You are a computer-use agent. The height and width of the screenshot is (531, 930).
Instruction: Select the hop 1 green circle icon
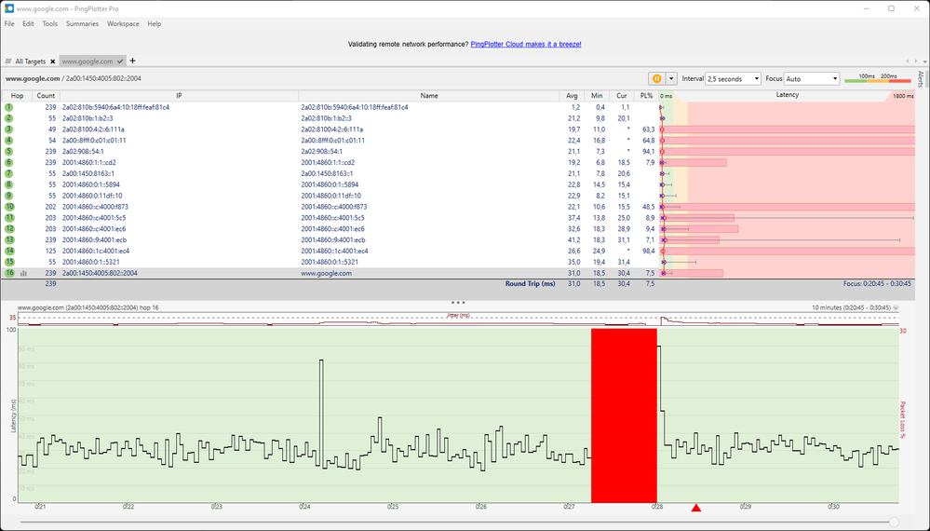pos(9,107)
